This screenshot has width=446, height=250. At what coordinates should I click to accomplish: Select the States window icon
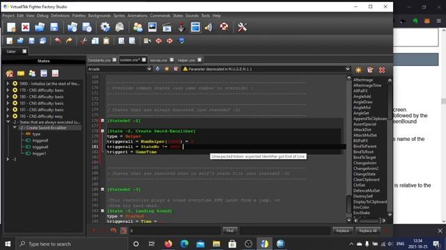point(195,27)
